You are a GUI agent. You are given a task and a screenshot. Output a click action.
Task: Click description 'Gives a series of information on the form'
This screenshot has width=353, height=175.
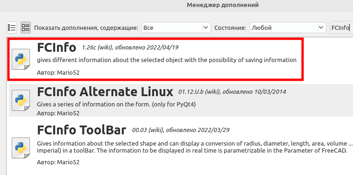[93, 105]
